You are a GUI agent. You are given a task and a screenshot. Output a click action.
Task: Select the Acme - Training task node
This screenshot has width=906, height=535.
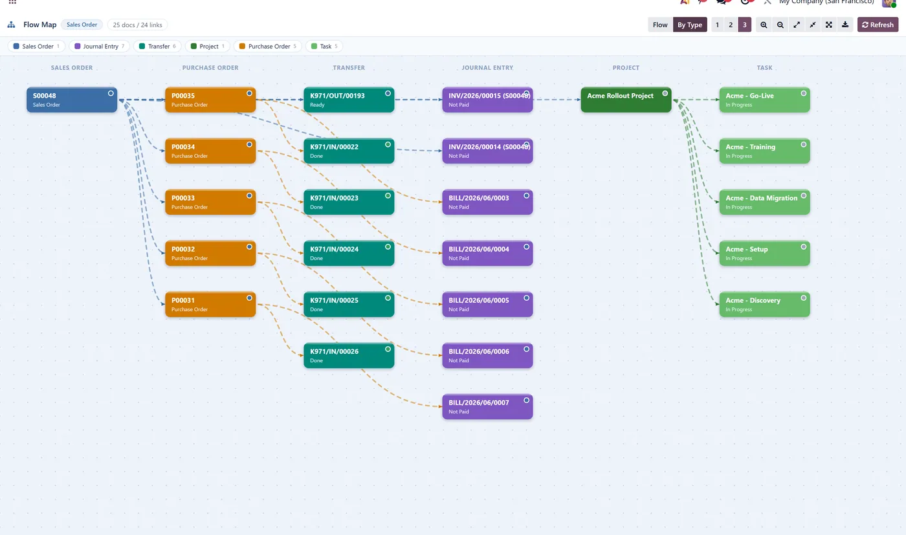pyautogui.click(x=764, y=151)
